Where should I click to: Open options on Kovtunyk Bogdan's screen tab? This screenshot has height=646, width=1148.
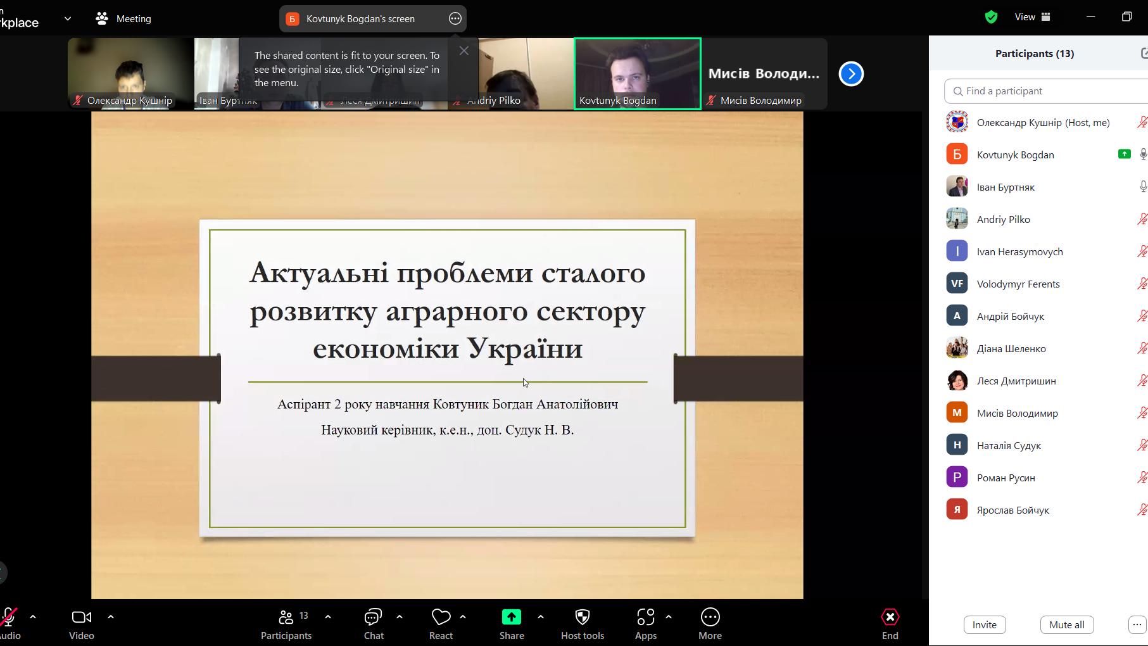[x=455, y=18]
